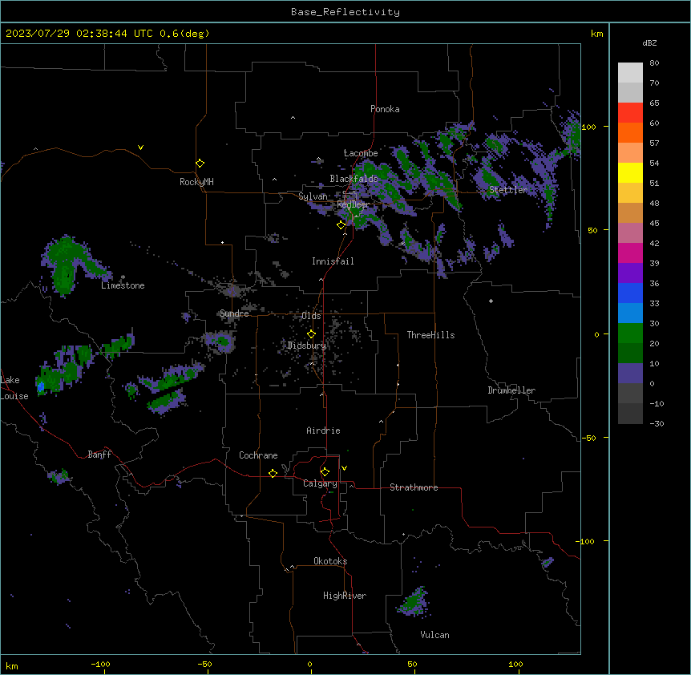
Task: Click the RockyMH label
Action: pos(196,182)
